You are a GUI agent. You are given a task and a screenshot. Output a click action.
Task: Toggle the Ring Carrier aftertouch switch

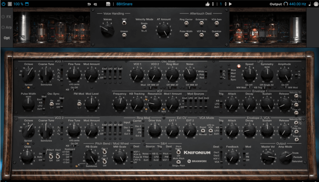(186, 23)
